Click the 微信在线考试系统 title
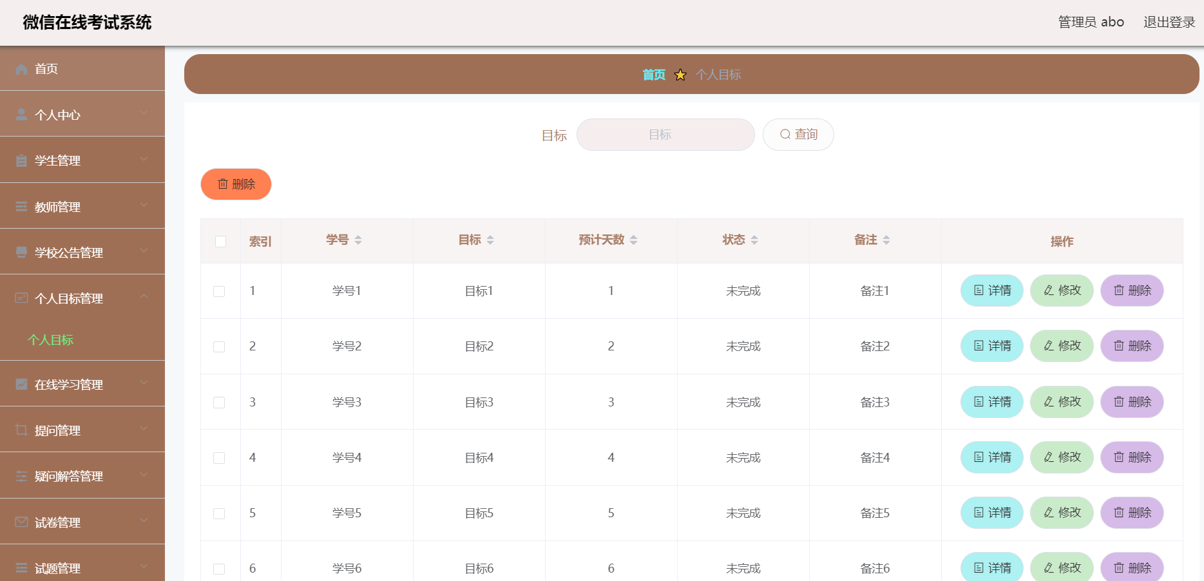The width and height of the screenshot is (1204, 581). click(x=87, y=23)
